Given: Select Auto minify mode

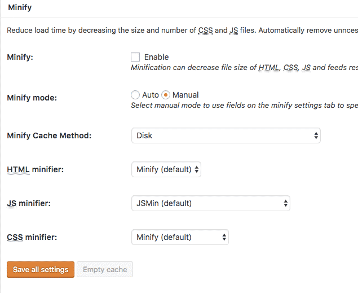Looking at the screenshot, I should [x=135, y=95].
